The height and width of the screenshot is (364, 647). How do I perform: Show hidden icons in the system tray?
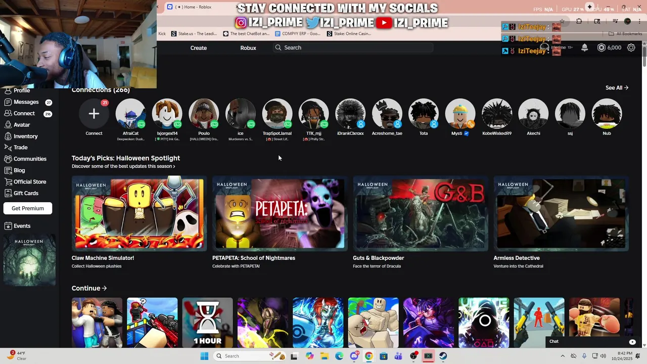tap(562, 356)
